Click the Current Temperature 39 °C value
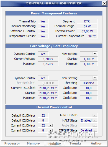The image size is (108, 147). click(92, 36)
